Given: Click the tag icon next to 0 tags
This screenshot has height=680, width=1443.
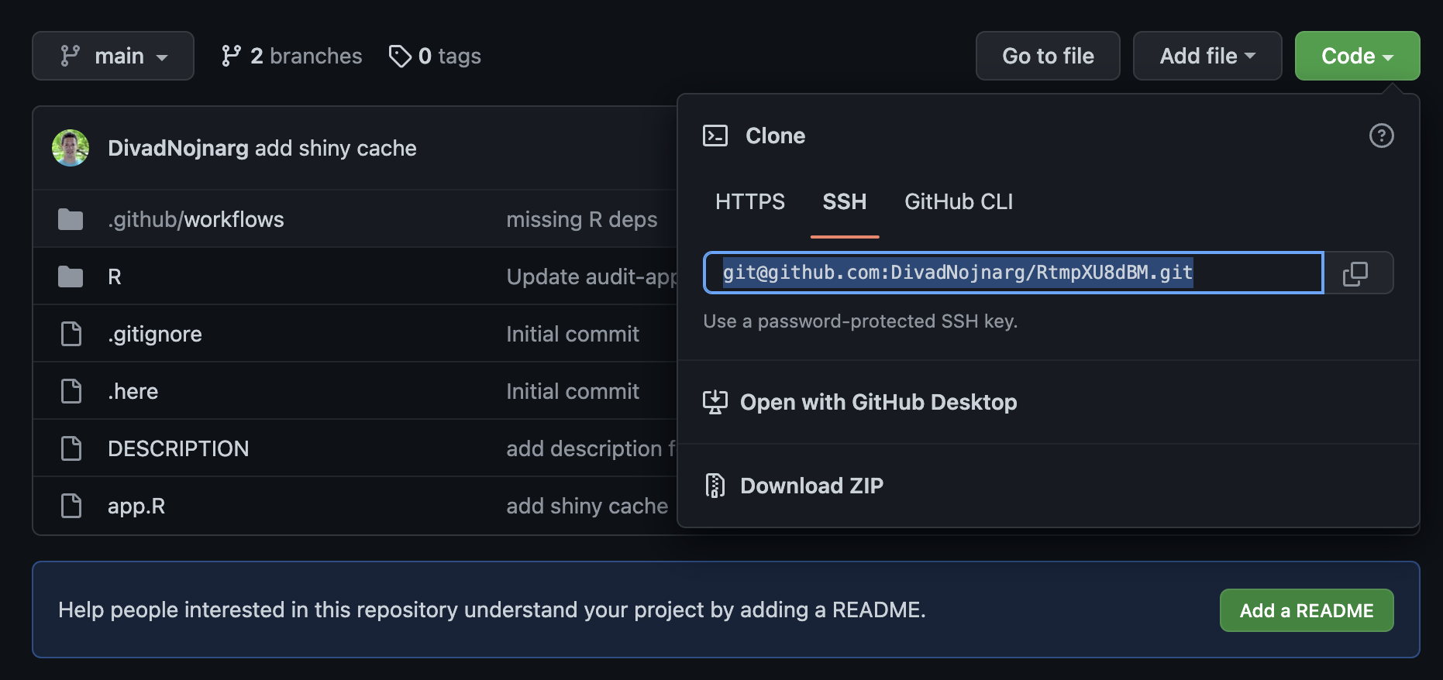Looking at the screenshot, I should (x=400, y=56).
